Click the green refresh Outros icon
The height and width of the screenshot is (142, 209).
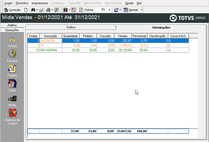81,10
